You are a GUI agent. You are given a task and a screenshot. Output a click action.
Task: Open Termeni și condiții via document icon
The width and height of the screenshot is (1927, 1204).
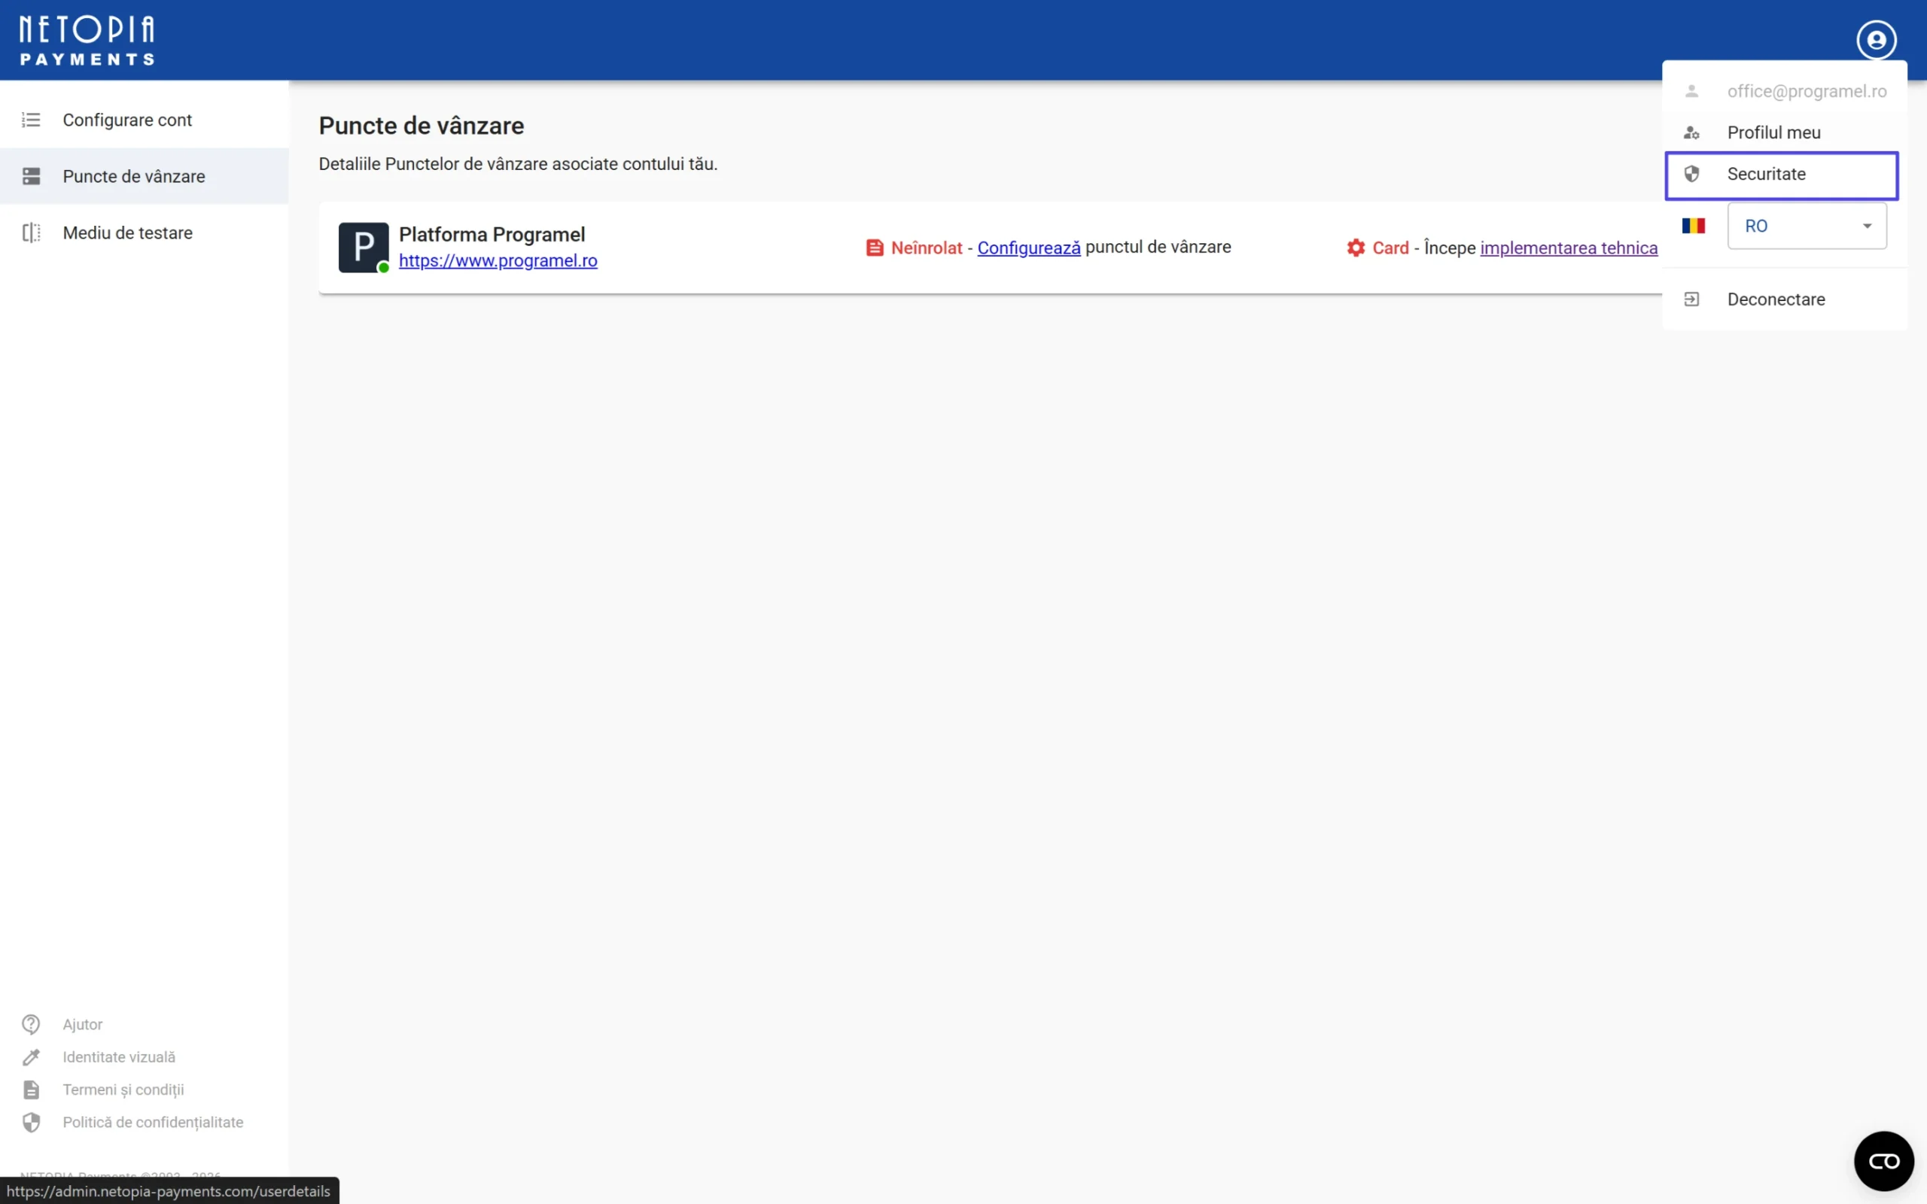click(x=31, y=1090)
